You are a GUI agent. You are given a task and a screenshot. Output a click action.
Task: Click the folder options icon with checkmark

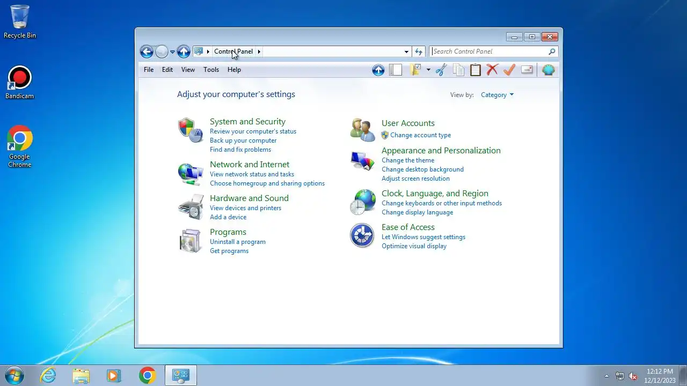point(416,70)
